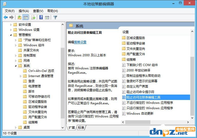The width and height of the screenshot is (197, 138).
Task: Collapse the 管理模板 tree node
Action: pyautogui.click(x=11, y=35)
